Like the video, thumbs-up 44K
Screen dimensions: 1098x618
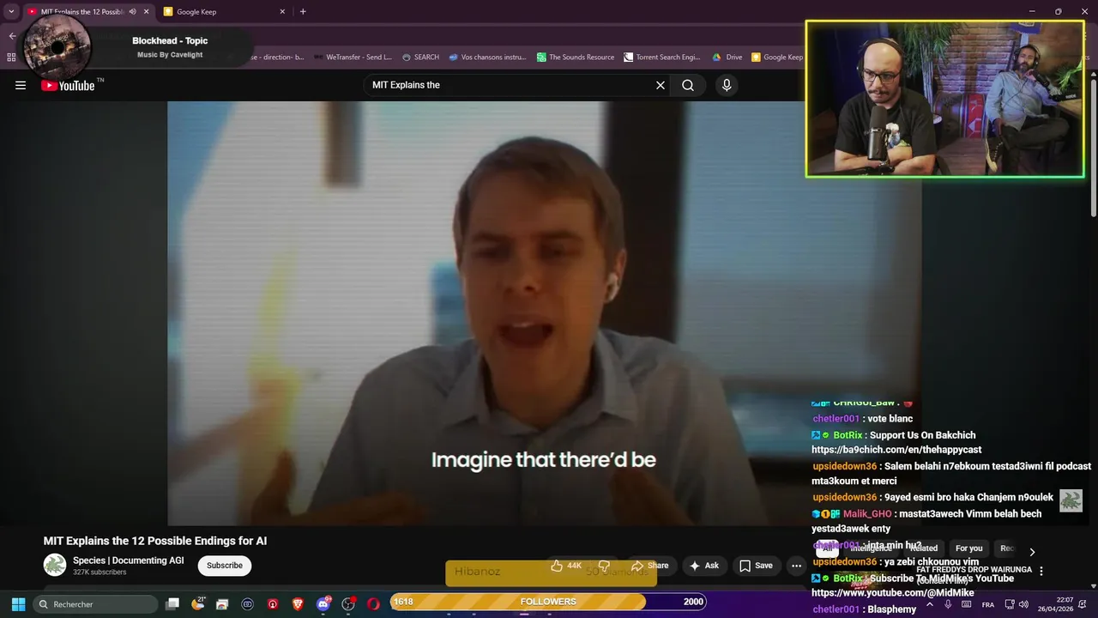coord(566,566)
